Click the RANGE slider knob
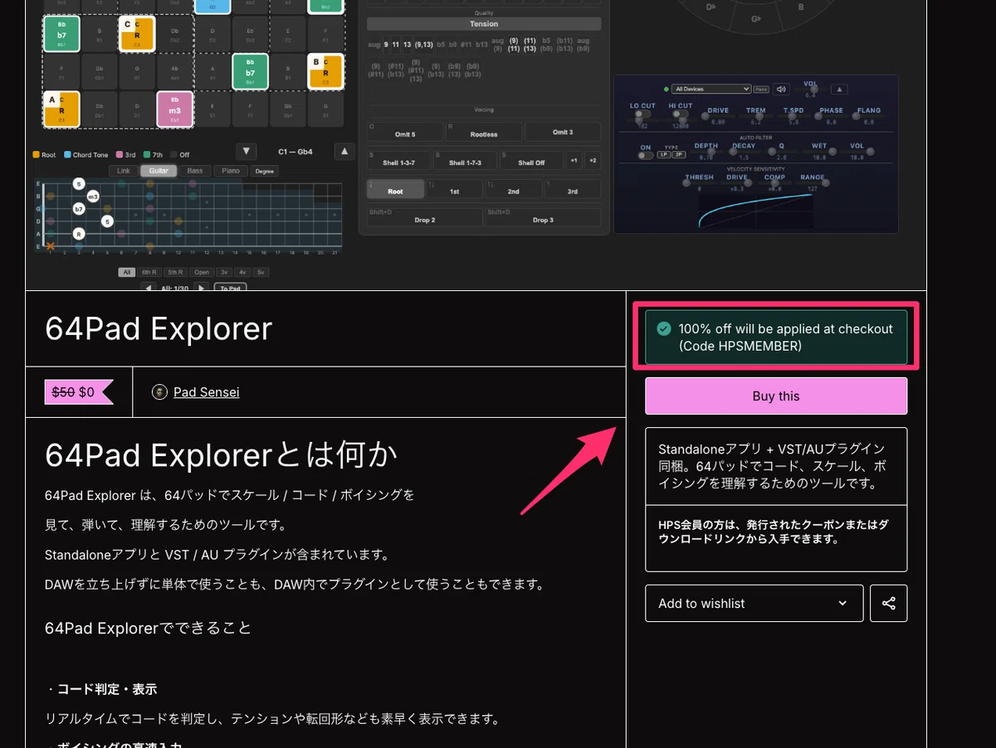Screen dimensions: 996x748 point(825,183)
